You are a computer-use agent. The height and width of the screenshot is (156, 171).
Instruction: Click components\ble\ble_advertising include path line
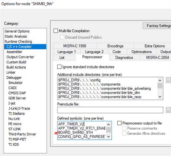coord(104,88)
